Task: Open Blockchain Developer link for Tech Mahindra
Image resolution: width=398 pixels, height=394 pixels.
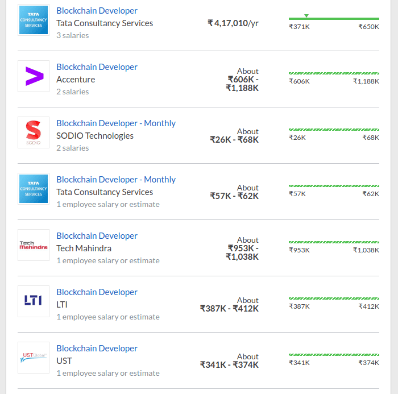Action: coord(97,236)
